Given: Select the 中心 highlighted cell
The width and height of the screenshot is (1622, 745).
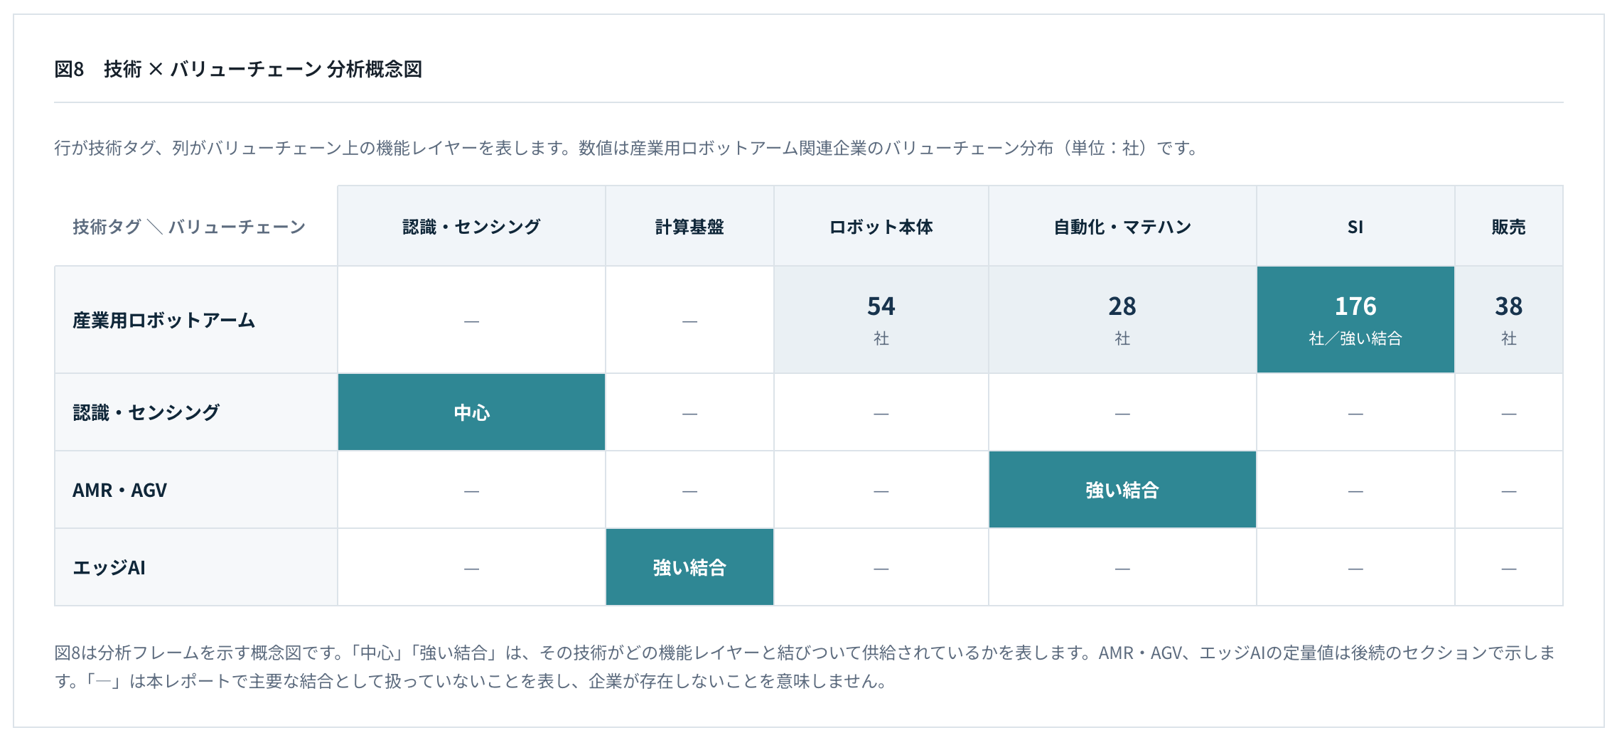Looking at the screenshot, I should pos(471,412).
